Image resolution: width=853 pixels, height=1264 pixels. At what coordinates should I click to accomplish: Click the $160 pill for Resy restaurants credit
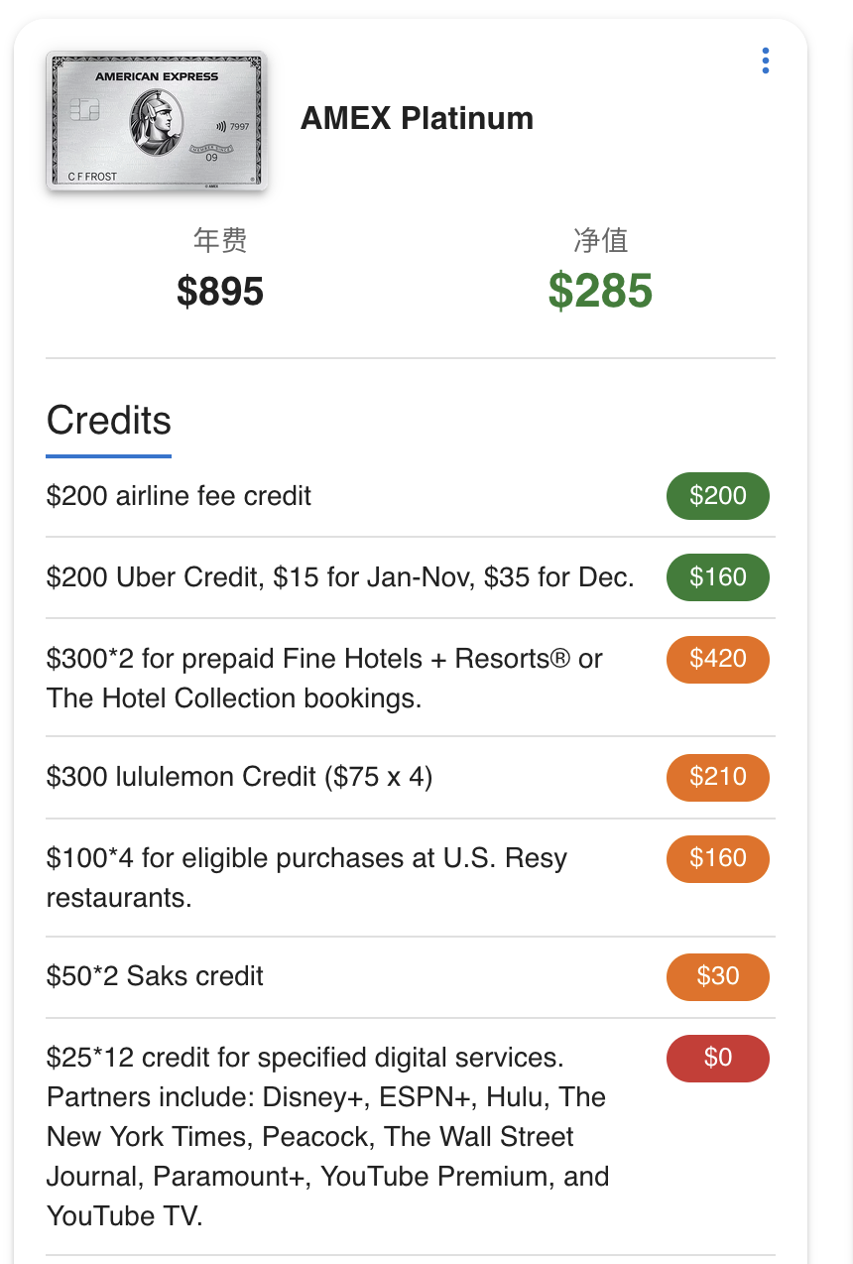click(717, 859)
